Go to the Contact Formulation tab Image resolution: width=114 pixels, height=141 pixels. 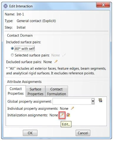[x=57, y=91]
